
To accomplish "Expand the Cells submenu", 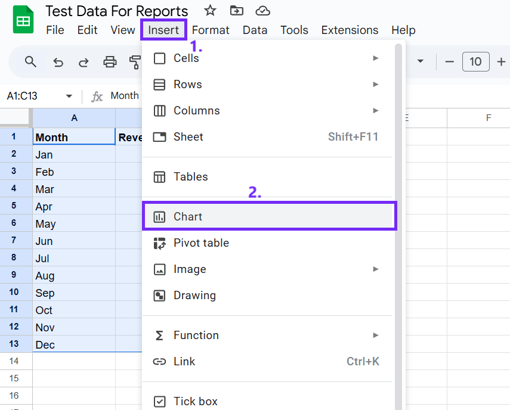I will click(376, 58).
